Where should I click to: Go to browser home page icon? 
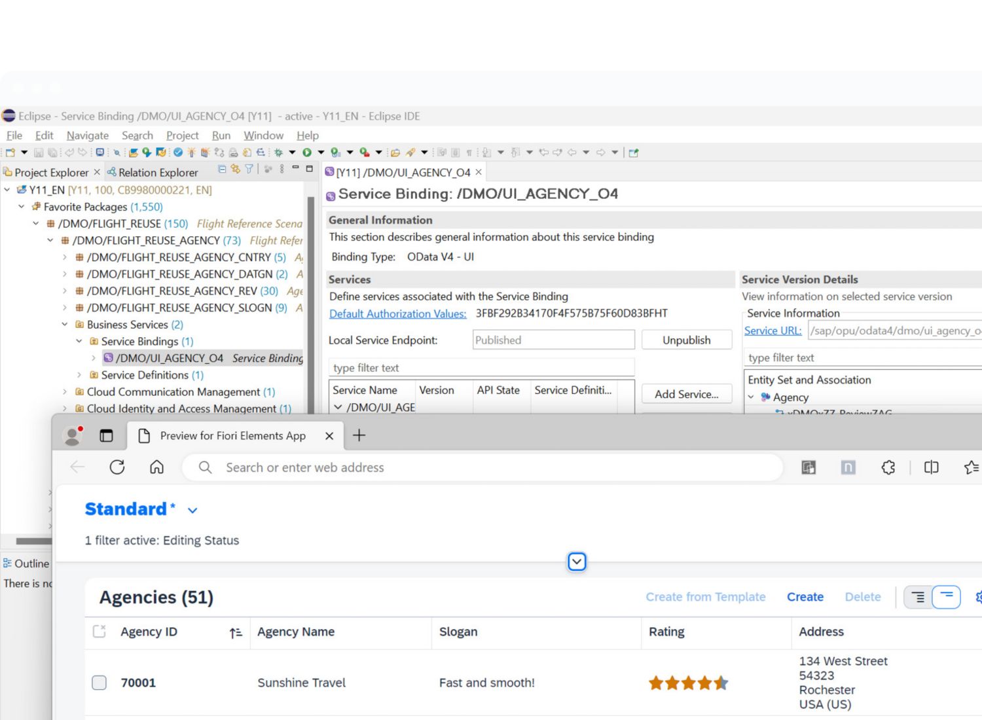[156, 467]
